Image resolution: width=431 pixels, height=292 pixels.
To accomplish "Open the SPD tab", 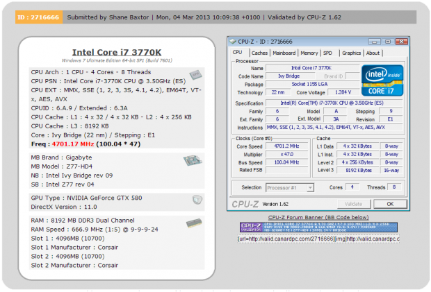I will pyautogui.click(x=327, y=53).
